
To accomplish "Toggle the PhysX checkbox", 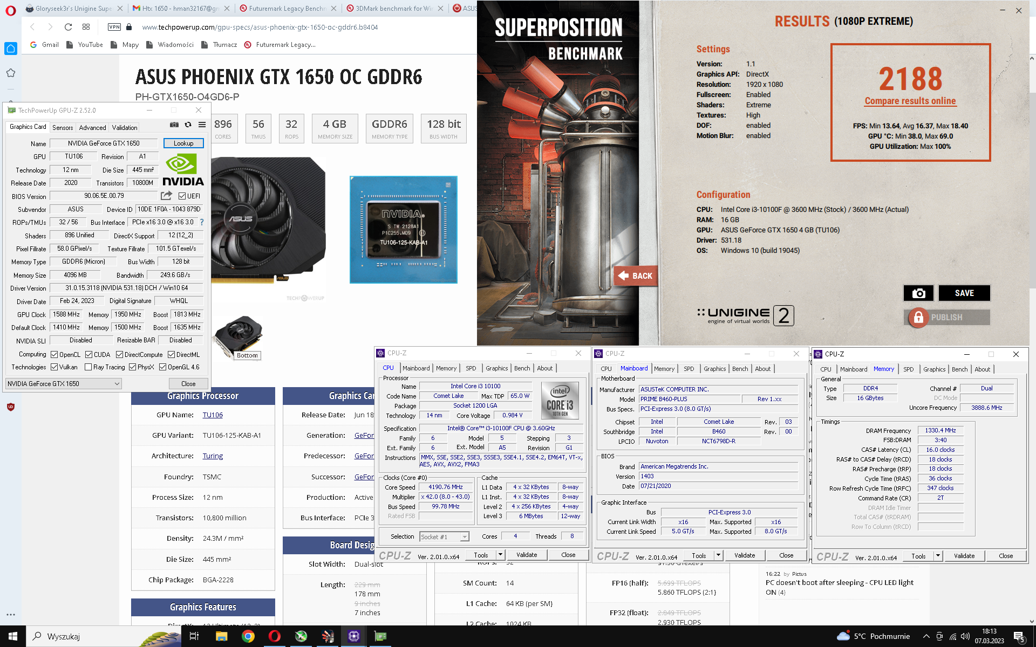I will [132, 367].
